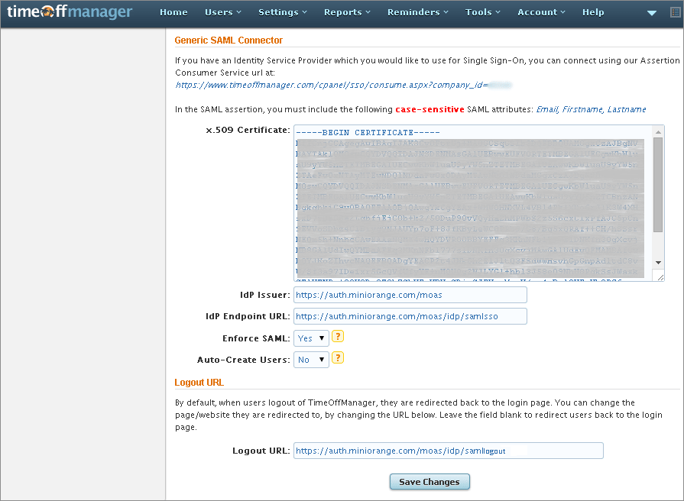Image resolution: width=684 pixels, height=501 pixels.
Task: Open the Assertion Consumer Service URL link
Action: [x=343, y=85]
